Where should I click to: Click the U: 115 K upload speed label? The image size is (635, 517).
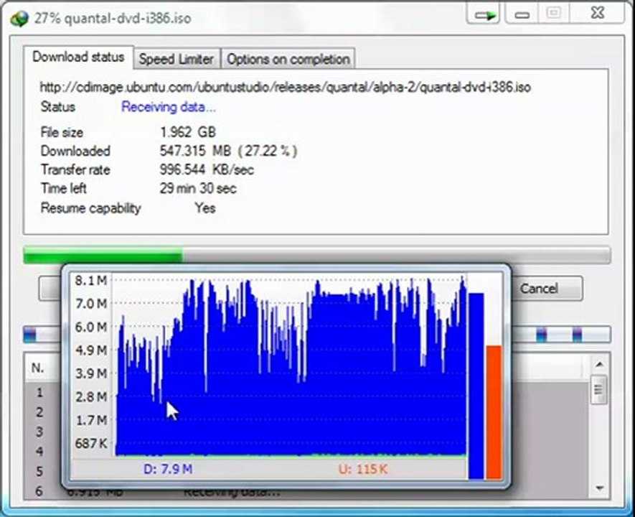coord(363,469)
